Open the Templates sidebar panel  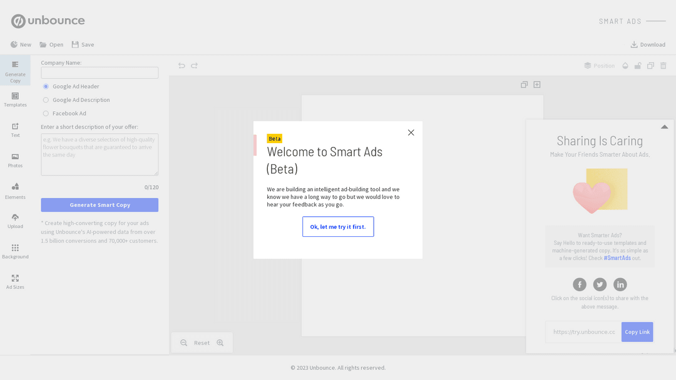(x=15, y=100)
